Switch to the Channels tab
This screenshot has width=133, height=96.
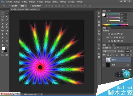109,45
